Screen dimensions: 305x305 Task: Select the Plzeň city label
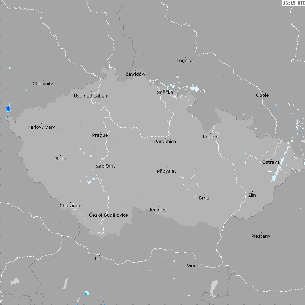pos(60,158)
